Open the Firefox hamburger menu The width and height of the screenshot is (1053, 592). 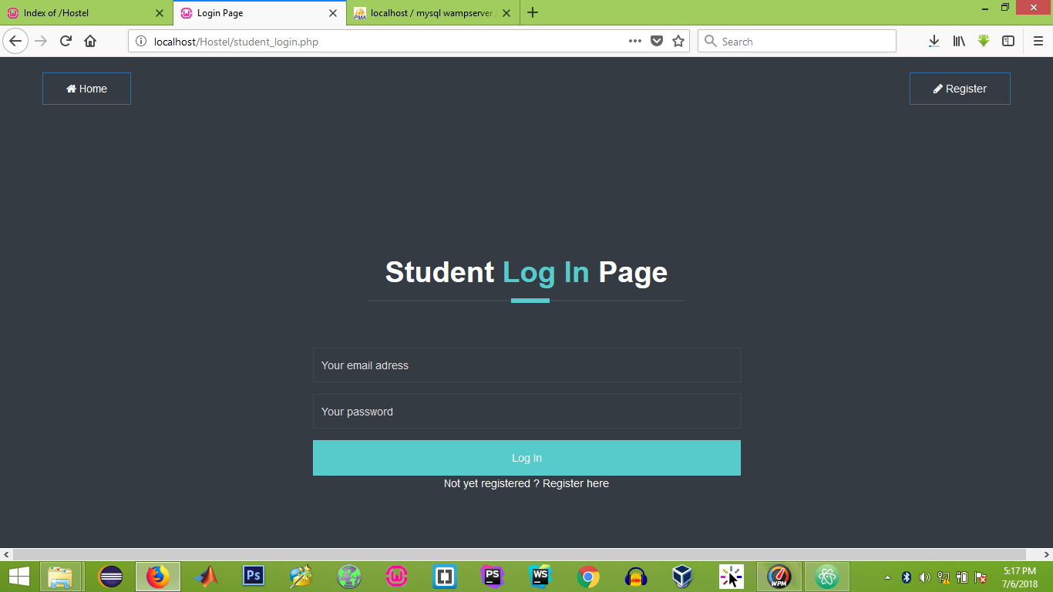[1037, 41]
